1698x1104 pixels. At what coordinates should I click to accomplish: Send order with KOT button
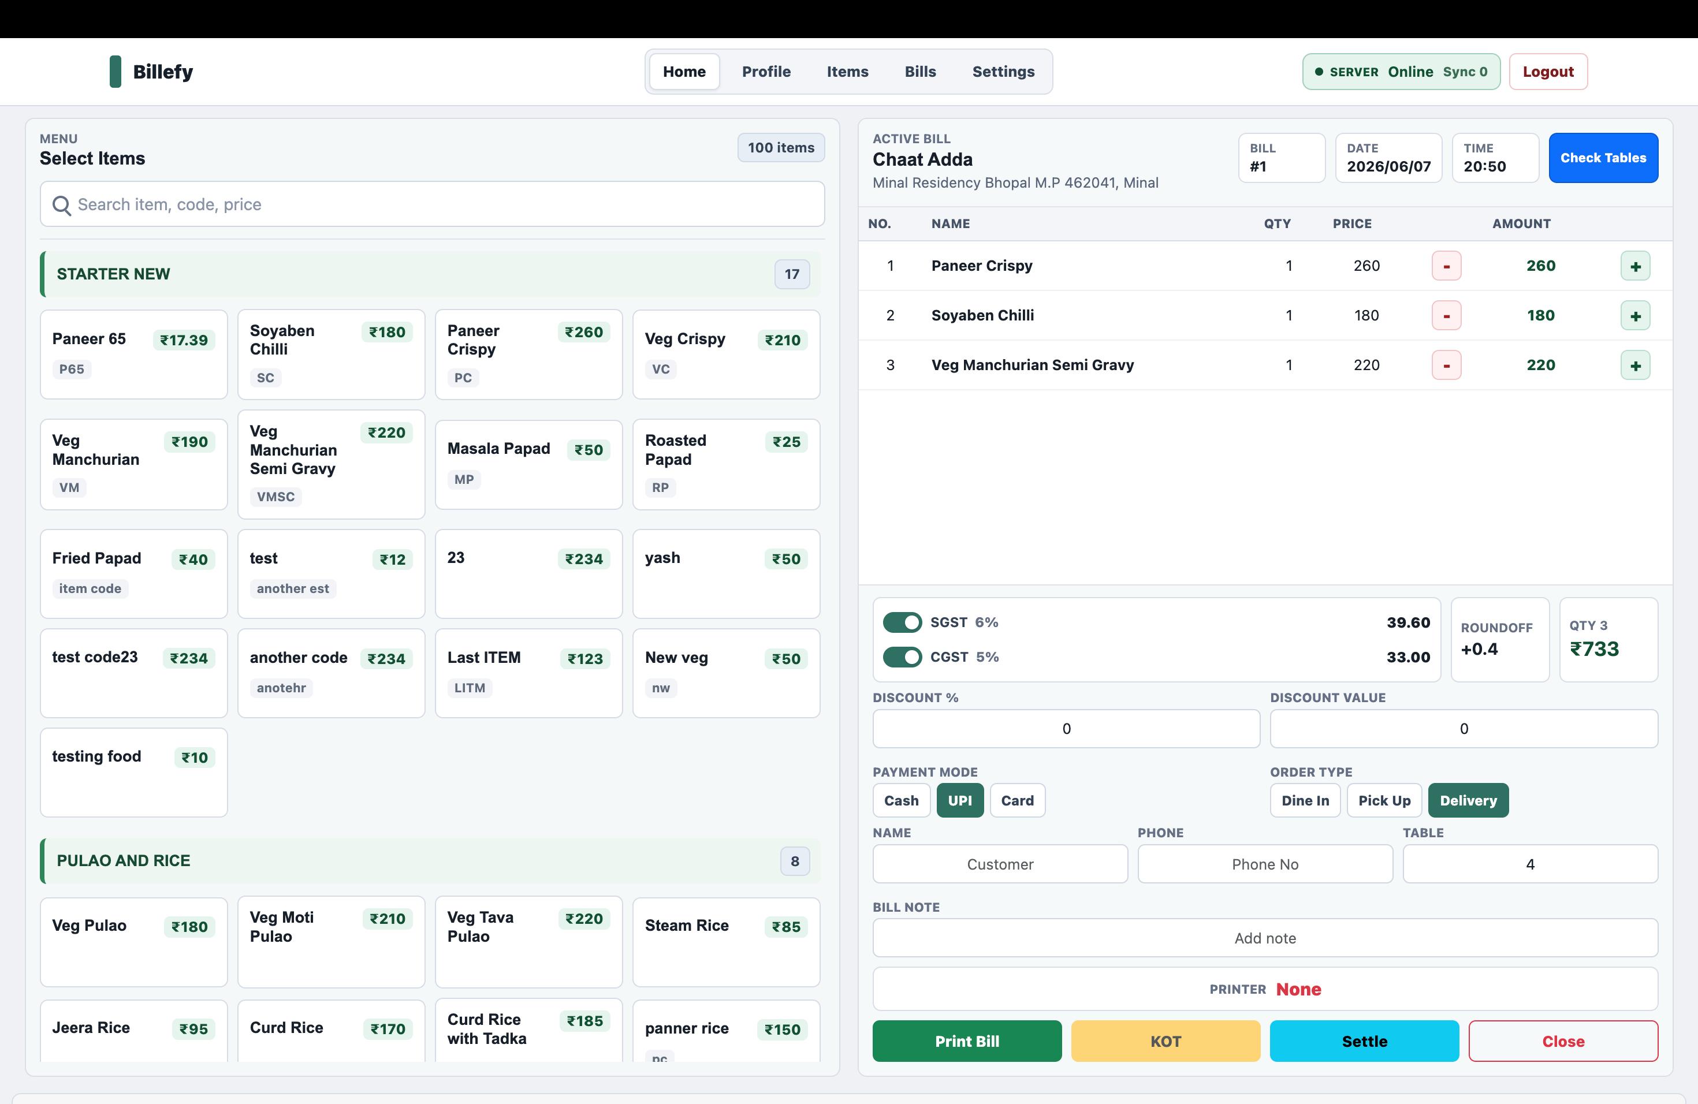pos(1165,1041)
